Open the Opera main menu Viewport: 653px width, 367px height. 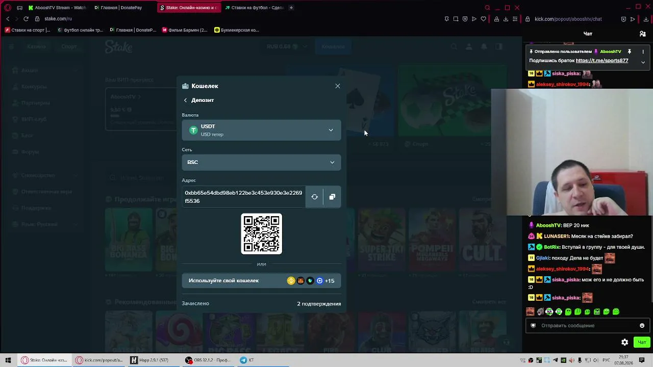[x=8, y=8]
